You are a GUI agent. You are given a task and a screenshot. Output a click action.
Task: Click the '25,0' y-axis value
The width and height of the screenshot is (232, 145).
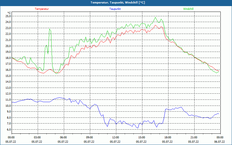[x=8, y=16]
